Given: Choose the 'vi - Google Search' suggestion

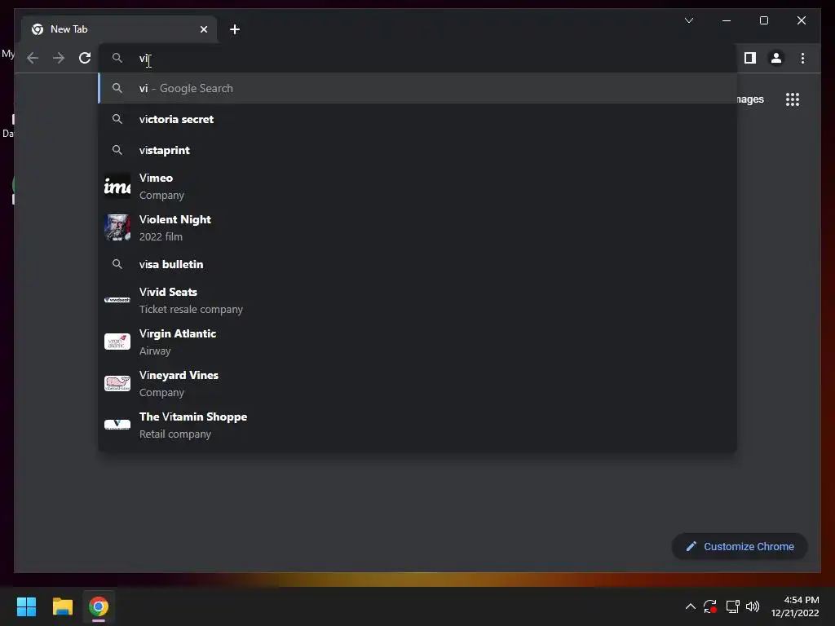Looking at the screenshot, I should tap(417, 88).
